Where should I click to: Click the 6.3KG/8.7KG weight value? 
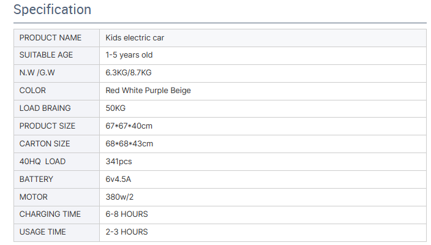[129, 73]
